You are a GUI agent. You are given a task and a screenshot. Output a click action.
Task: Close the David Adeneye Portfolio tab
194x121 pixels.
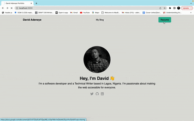[x=31, y=3]
